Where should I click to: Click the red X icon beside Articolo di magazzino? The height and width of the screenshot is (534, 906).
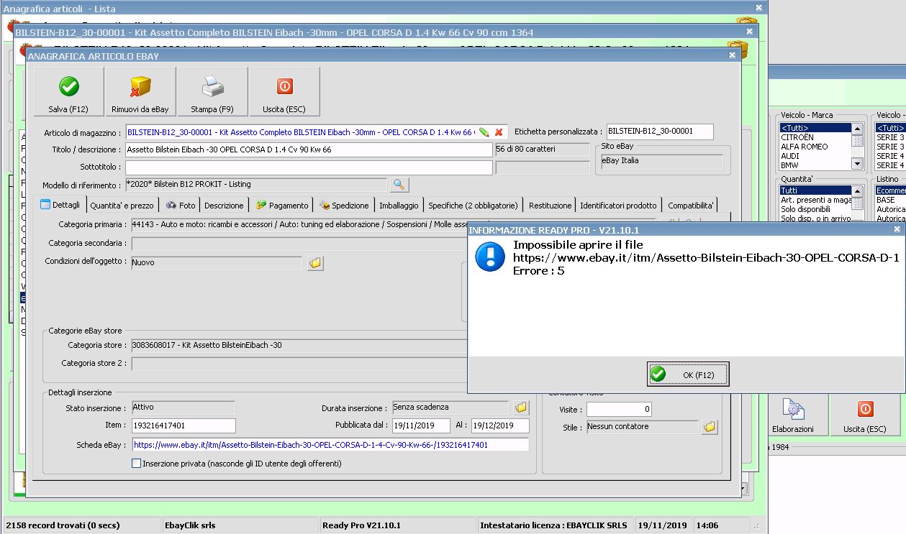[x=499, y=132]
